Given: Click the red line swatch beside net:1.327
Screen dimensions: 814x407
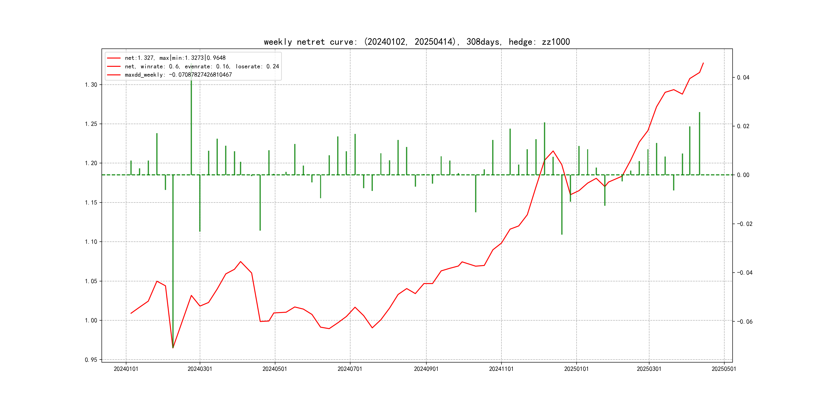Looking at the screenshot, I should click(x=114, y=58).
